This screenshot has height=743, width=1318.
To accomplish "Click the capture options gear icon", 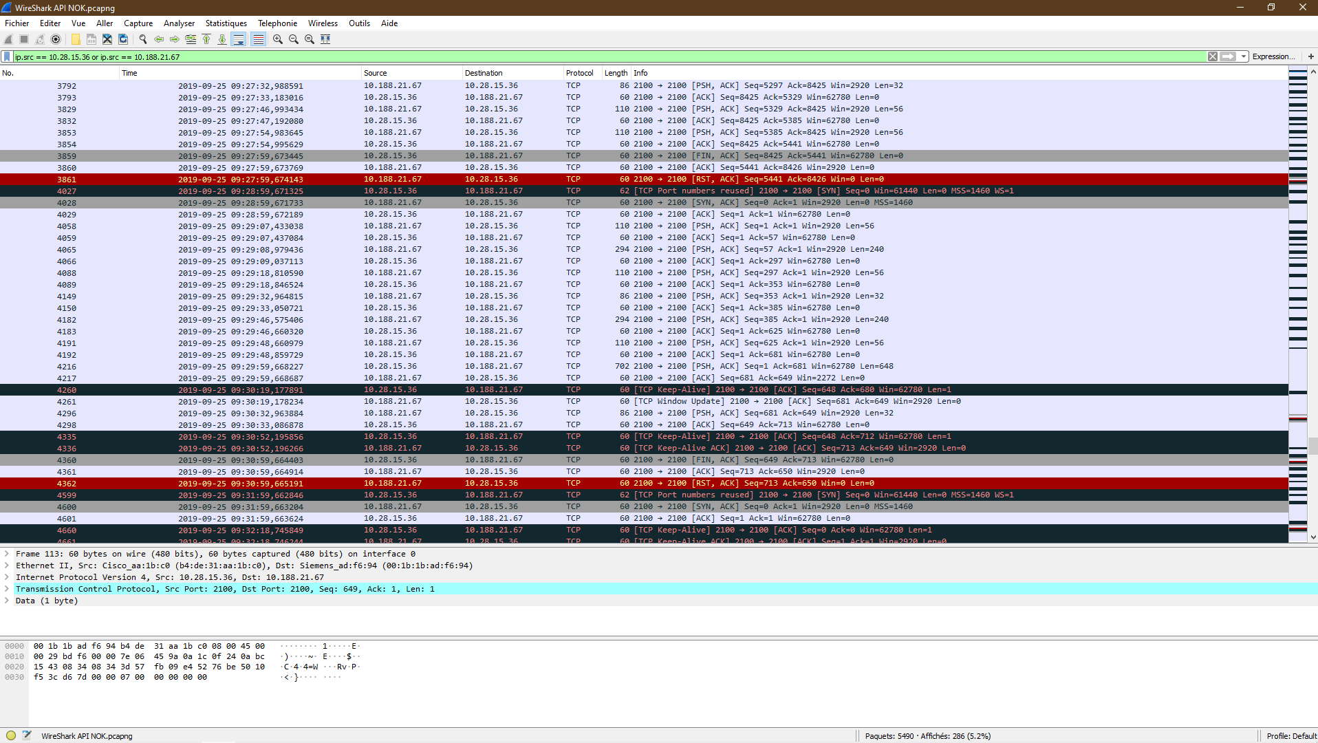I will point(56,39).
